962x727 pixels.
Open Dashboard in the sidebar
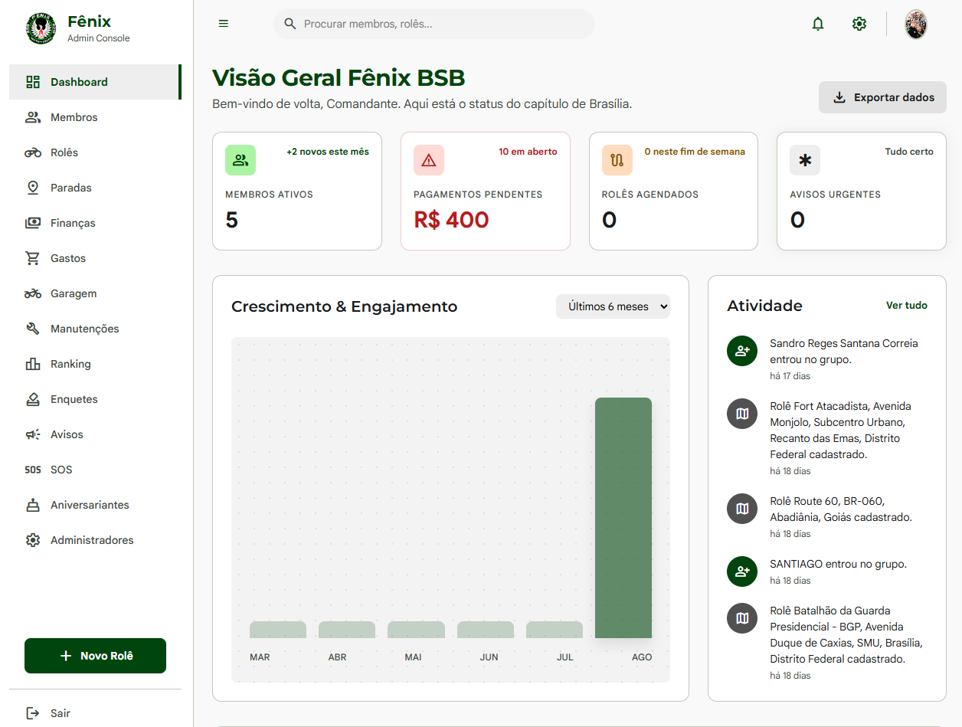click(x=95, y=82)
